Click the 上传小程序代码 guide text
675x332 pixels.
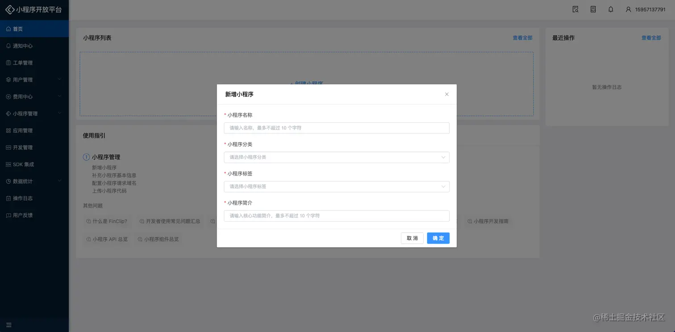pyautogui.click(x=109, y=191)
